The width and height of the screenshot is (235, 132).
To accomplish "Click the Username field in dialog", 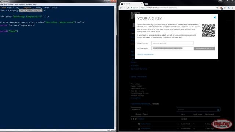I will [172, 43].
